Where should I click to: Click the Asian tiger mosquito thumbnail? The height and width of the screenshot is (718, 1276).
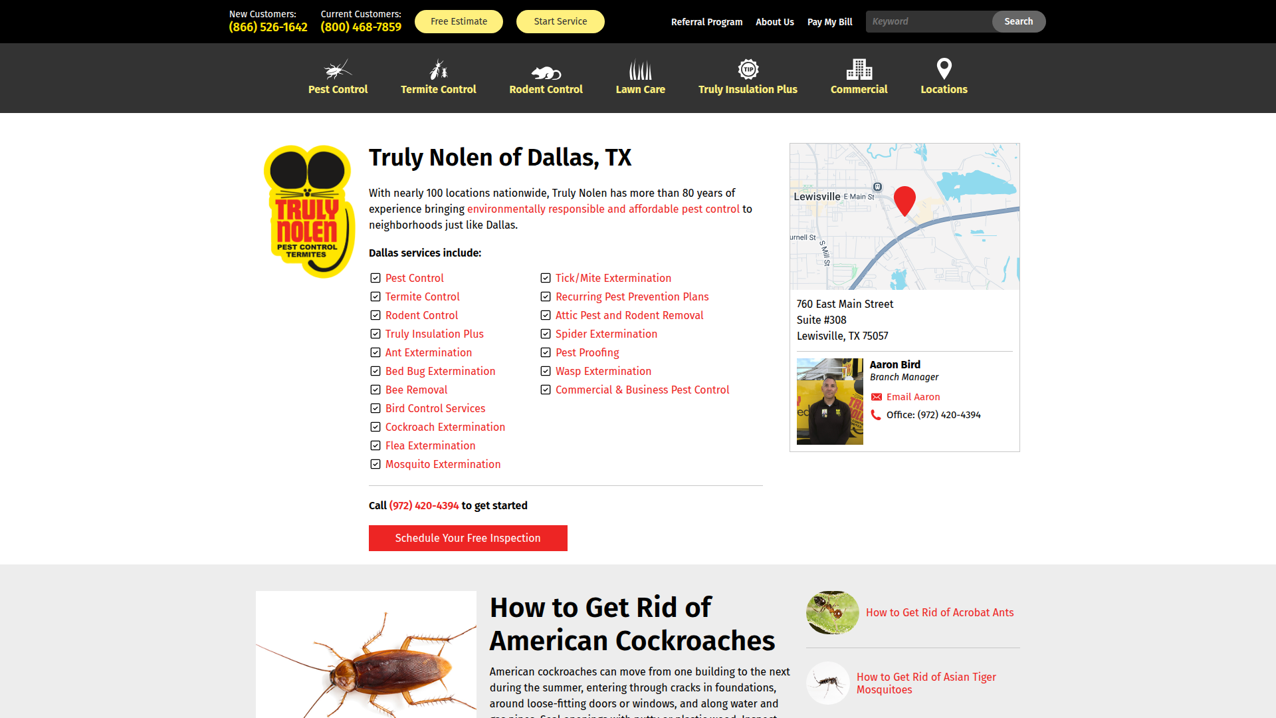828,683
